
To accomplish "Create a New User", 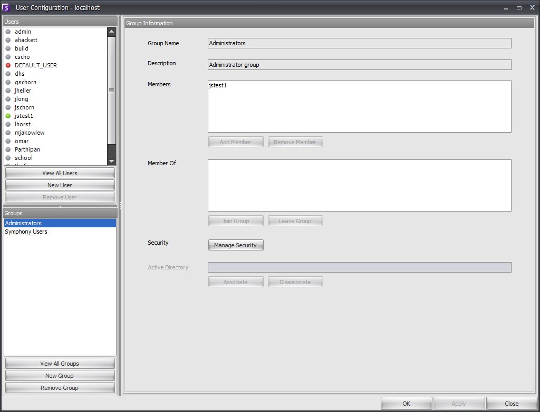I will pos(60,185).
